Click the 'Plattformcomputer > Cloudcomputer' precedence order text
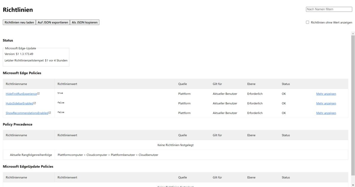 tap(108, 155)
